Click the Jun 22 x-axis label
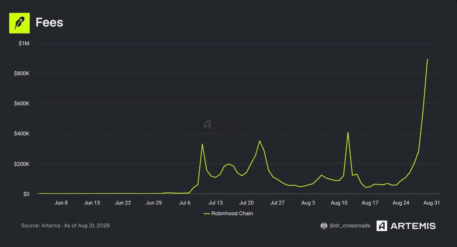457x247 pixels. tap(123, 203)
